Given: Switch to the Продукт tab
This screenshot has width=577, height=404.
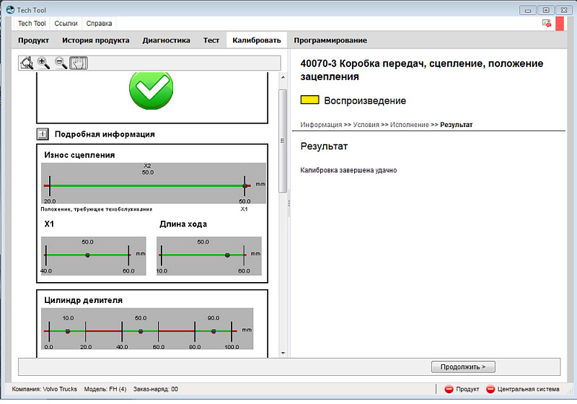Looking at the screenshot, I should [33, 40].
